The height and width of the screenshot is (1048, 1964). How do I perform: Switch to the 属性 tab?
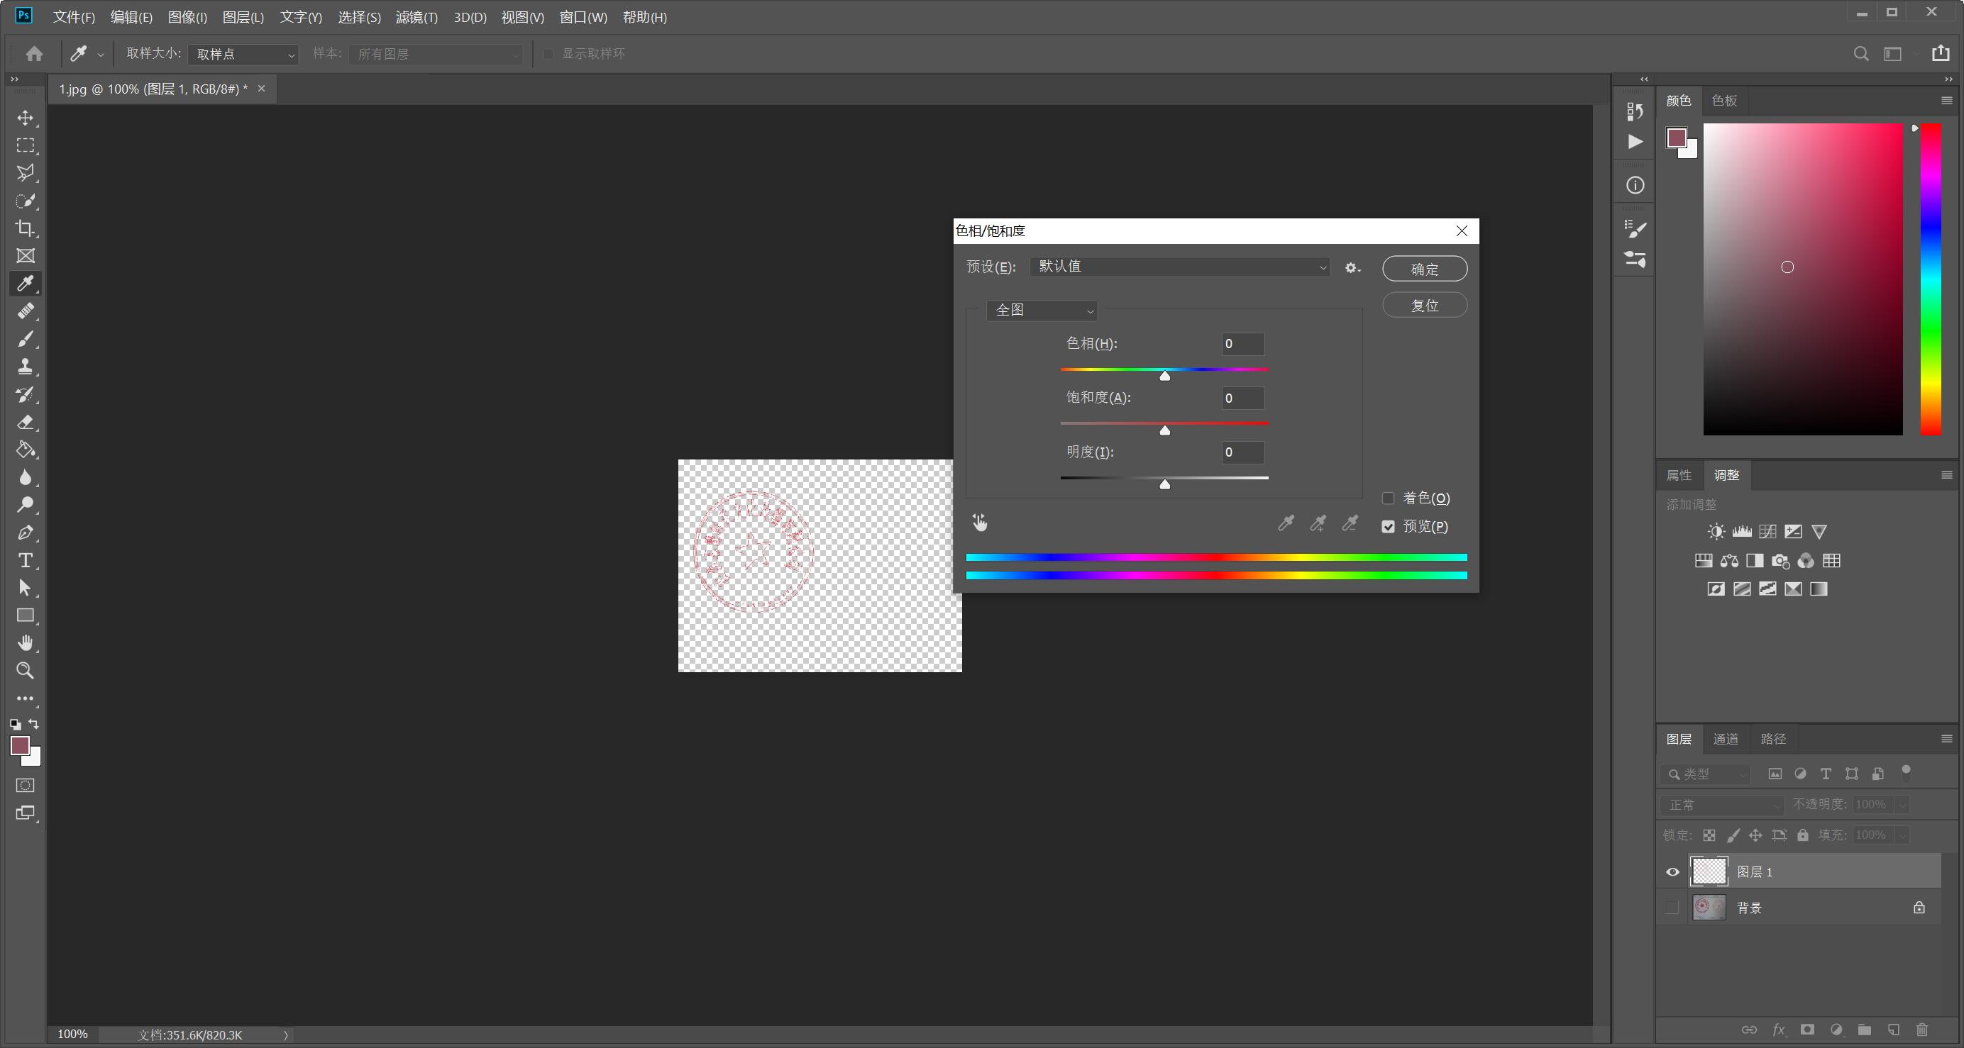(1679, 475)
